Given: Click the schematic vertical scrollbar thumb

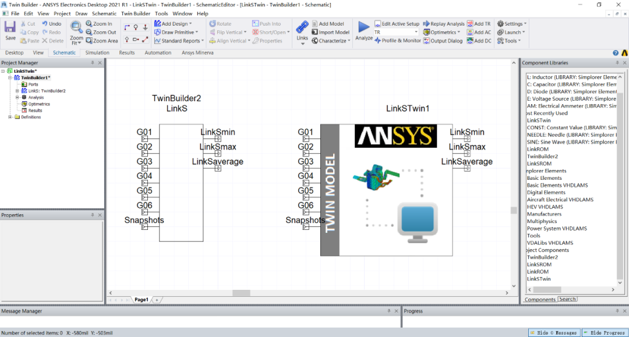Looking at the screenshot, I should click(514, 210).
